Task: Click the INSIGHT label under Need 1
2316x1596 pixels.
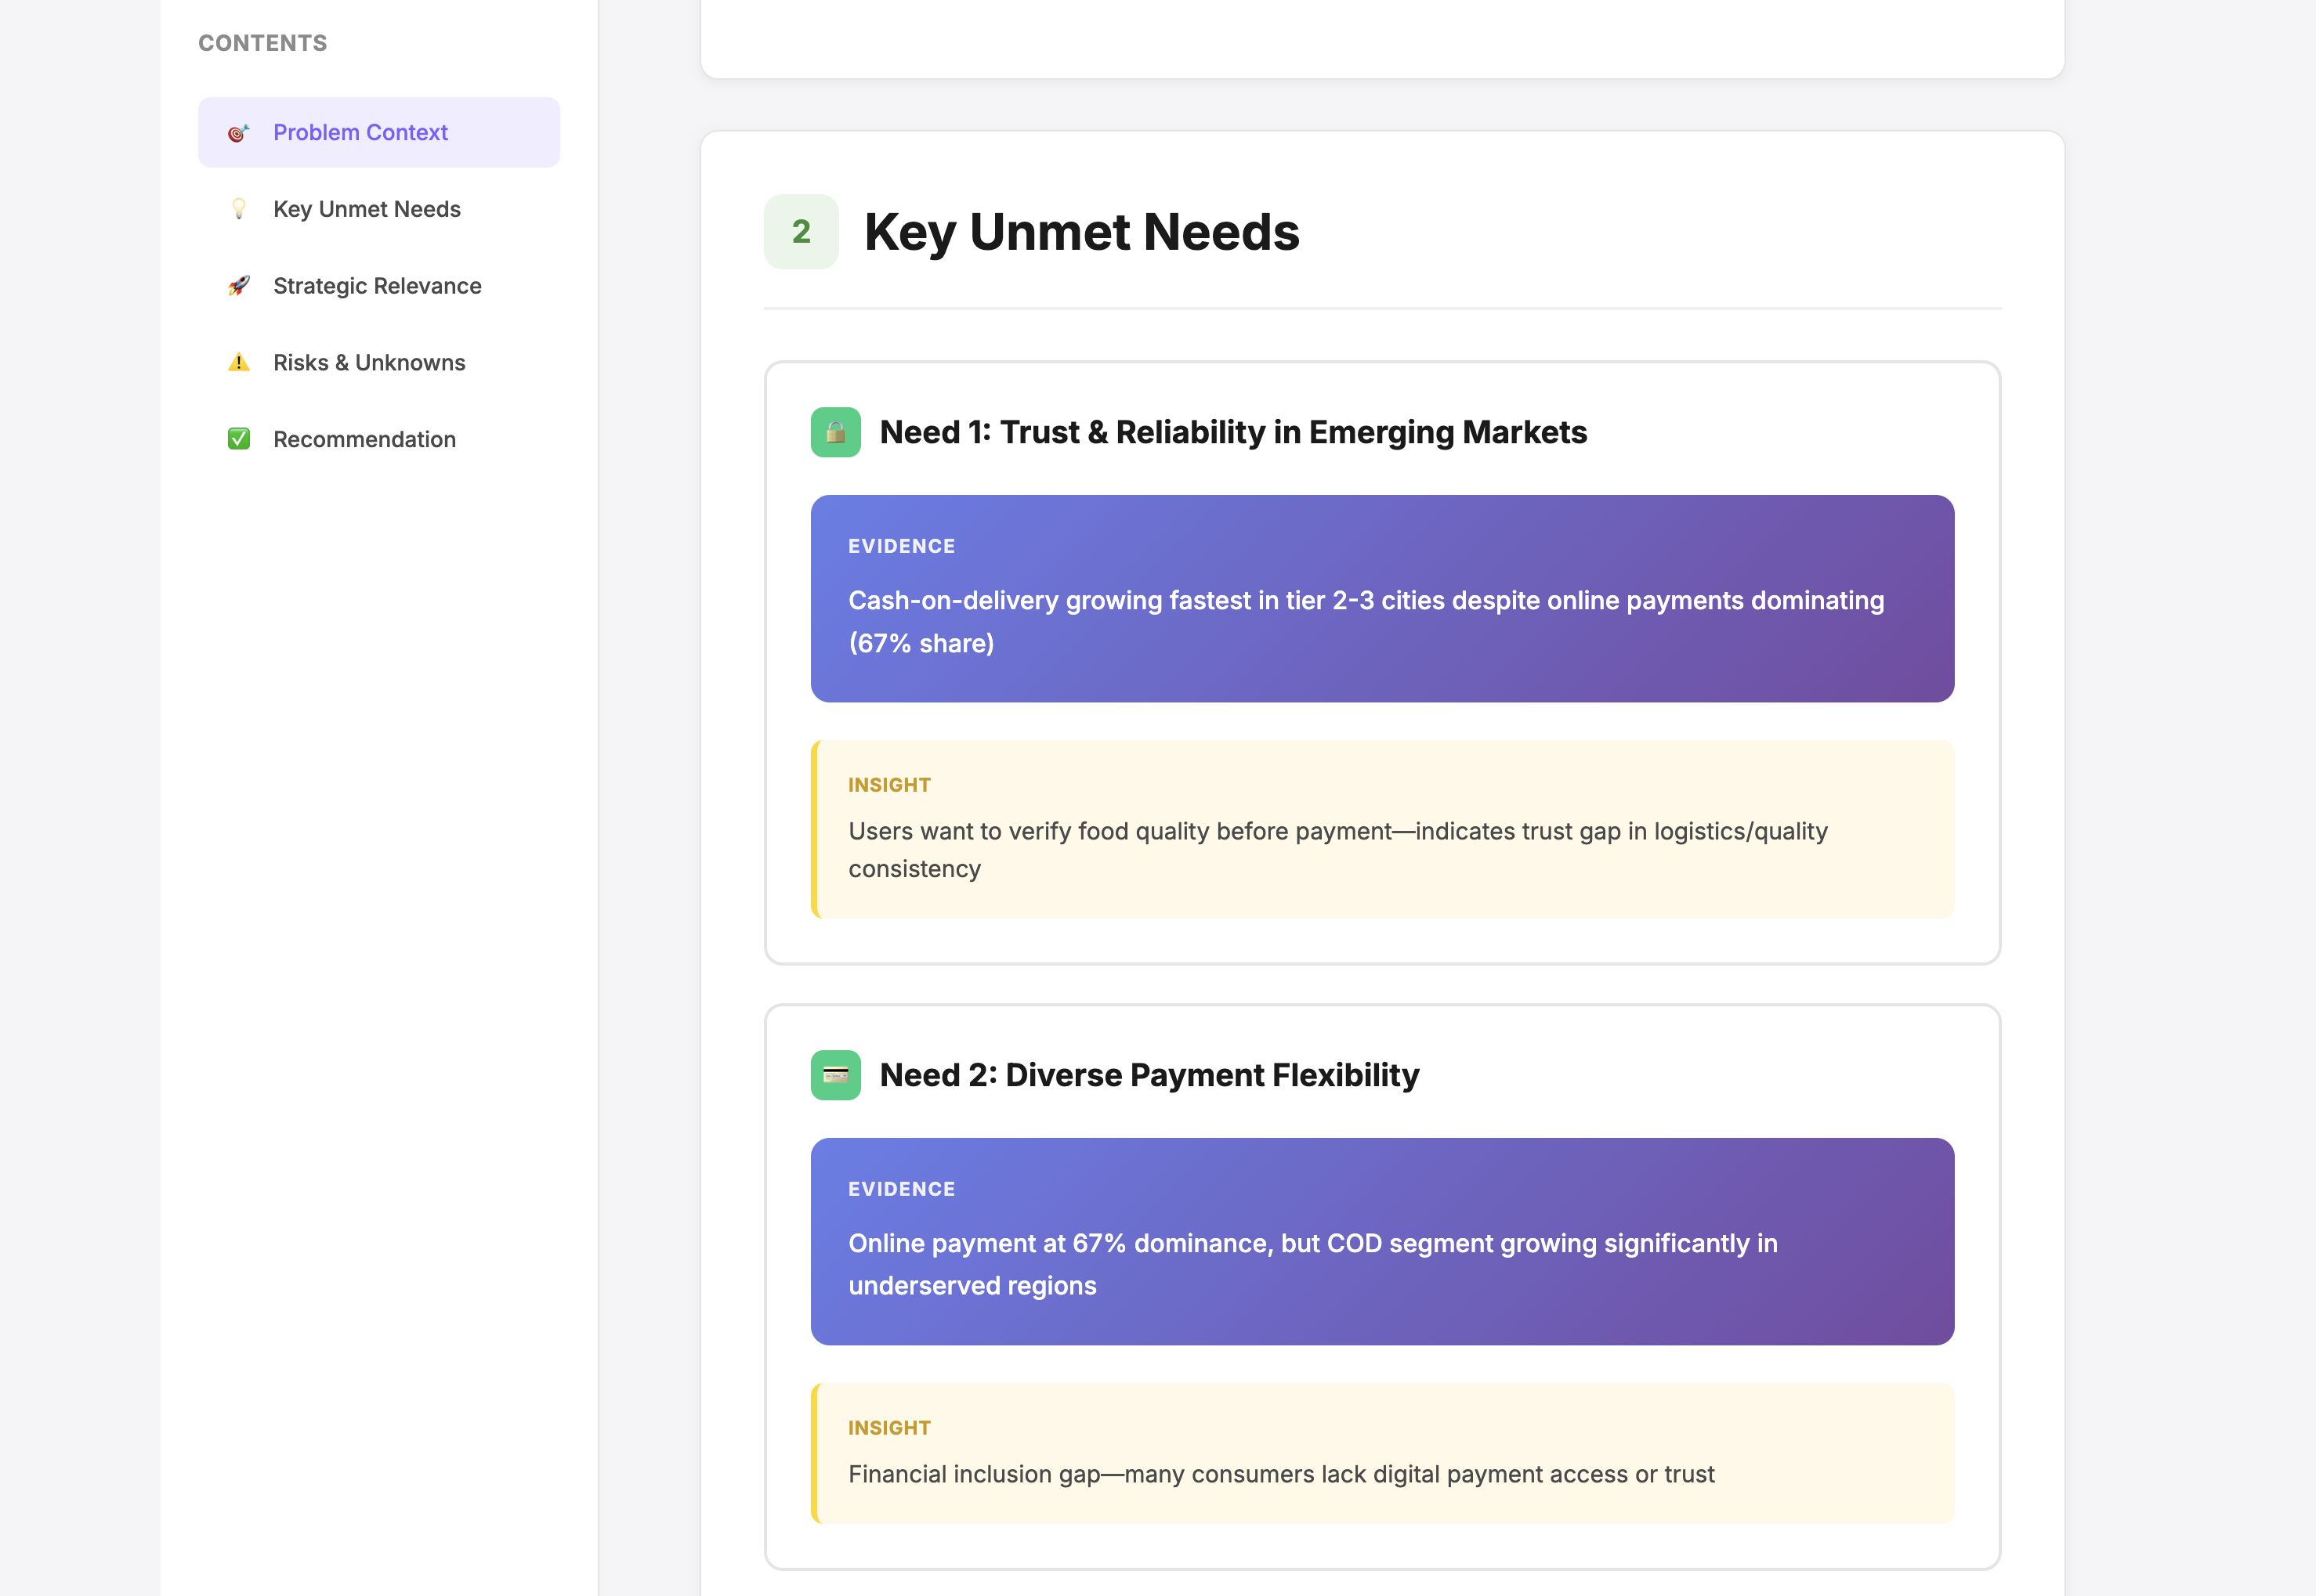Action: coord(888,784)
